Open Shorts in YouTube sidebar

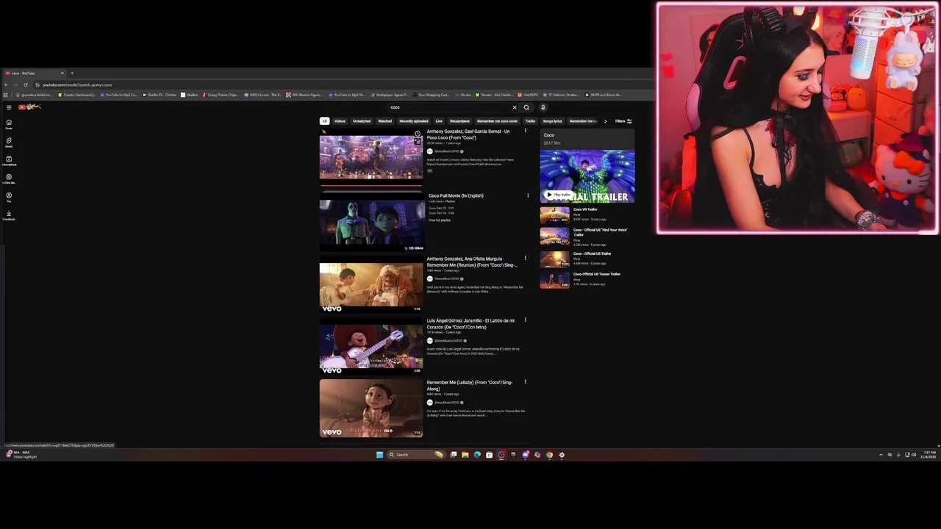click(x=9, y=142)
